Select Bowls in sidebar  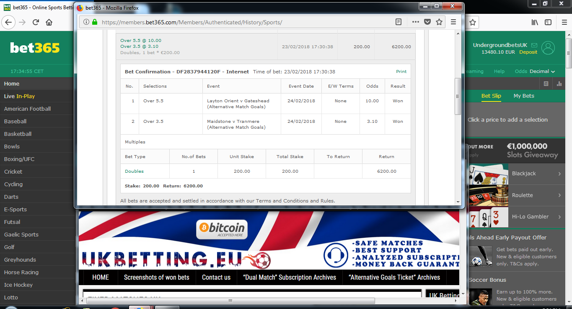click(x=38, y=146)
